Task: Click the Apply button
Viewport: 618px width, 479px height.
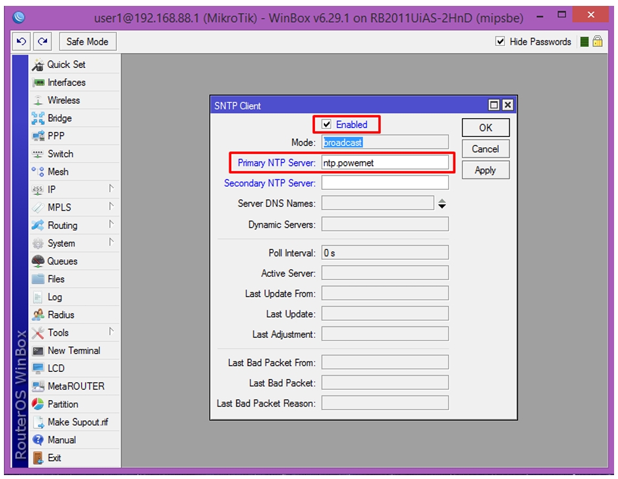Action: 485,170
